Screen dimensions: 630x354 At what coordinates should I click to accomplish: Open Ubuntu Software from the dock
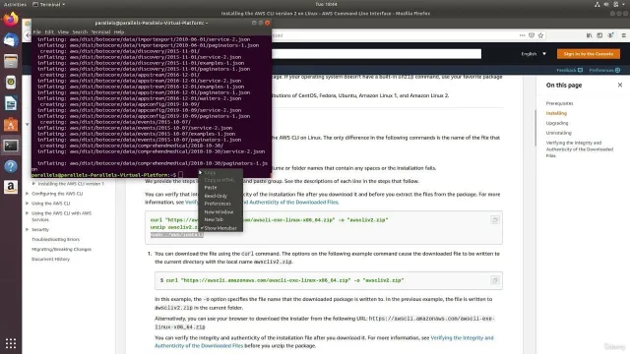[x=11, y=125]
